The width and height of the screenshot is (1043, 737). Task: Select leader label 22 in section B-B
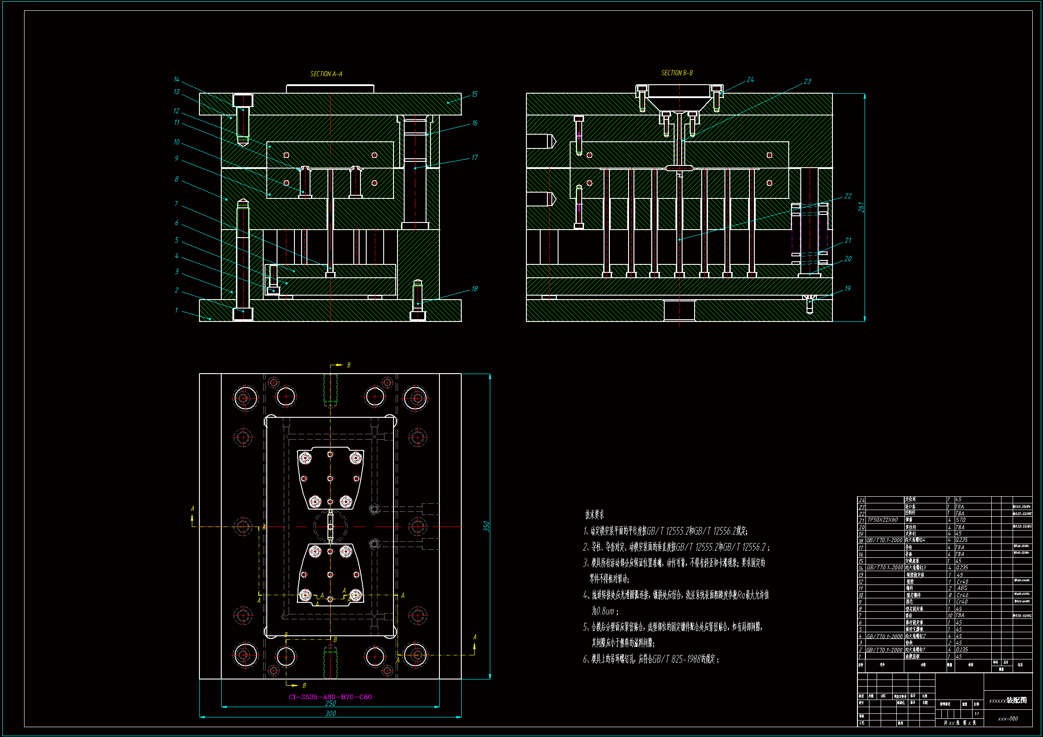click(848, 196)
